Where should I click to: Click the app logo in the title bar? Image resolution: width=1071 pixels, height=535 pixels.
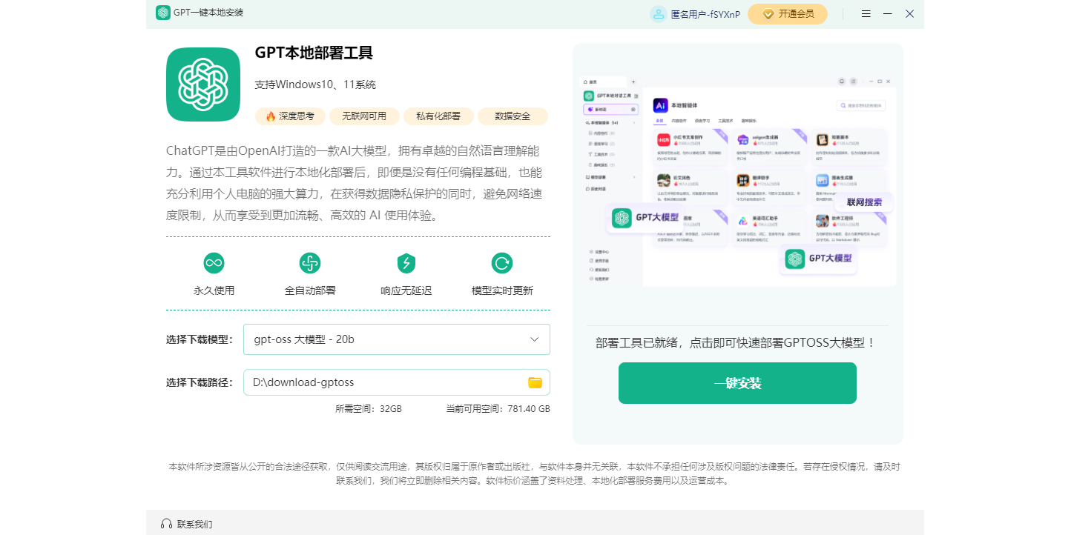[x=162, y=12]
